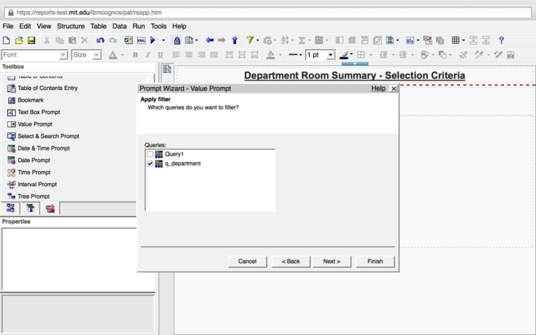Image resolution: width=536 pixels, height=335 pixels.
Task: Click the border color swatch icon
Action: point(345,55)
